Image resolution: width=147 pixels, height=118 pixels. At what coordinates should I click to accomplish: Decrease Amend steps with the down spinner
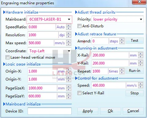(x=122, y=42)
